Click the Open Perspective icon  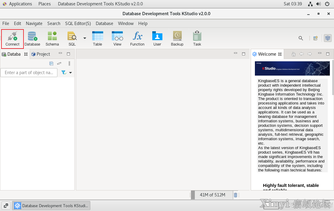[316, 38]
